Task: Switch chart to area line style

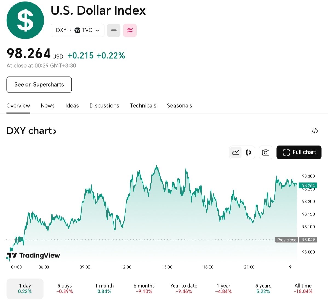Action: 236,152
